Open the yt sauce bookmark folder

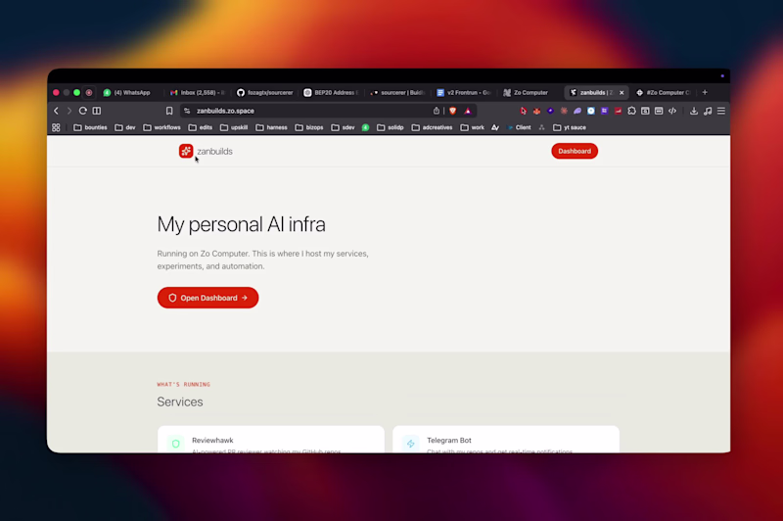pyautogui.click(x=570, y=127)
